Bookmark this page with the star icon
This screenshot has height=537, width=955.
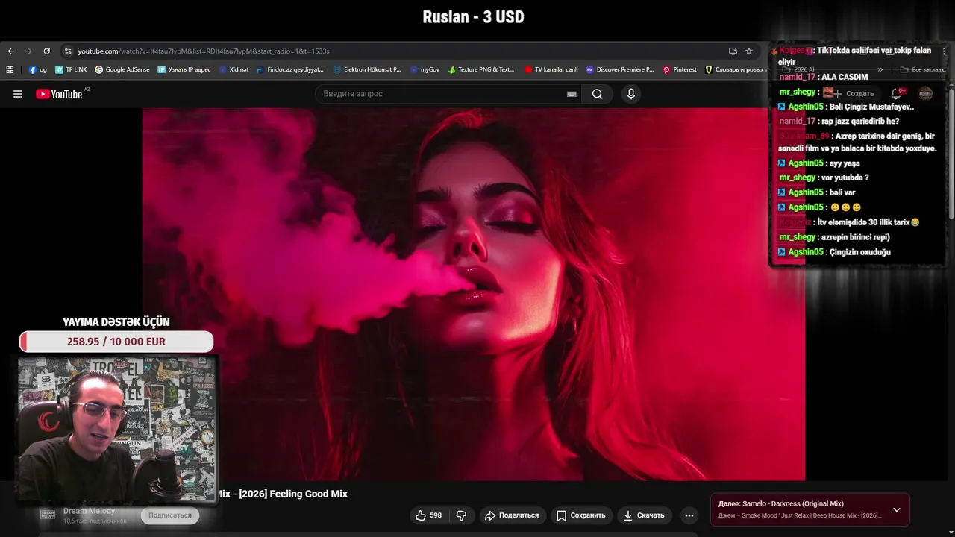click(x=749, y=51)
